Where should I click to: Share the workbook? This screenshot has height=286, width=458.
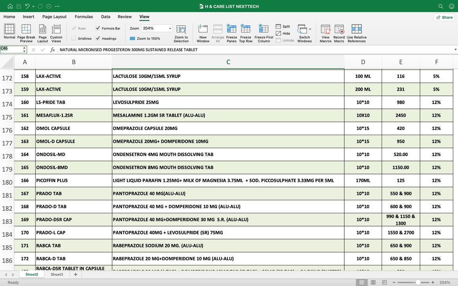[444, 17]
